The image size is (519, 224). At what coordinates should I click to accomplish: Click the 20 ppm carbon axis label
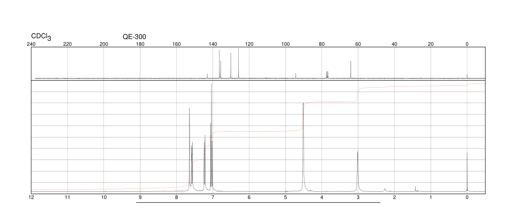coord(431,44)
